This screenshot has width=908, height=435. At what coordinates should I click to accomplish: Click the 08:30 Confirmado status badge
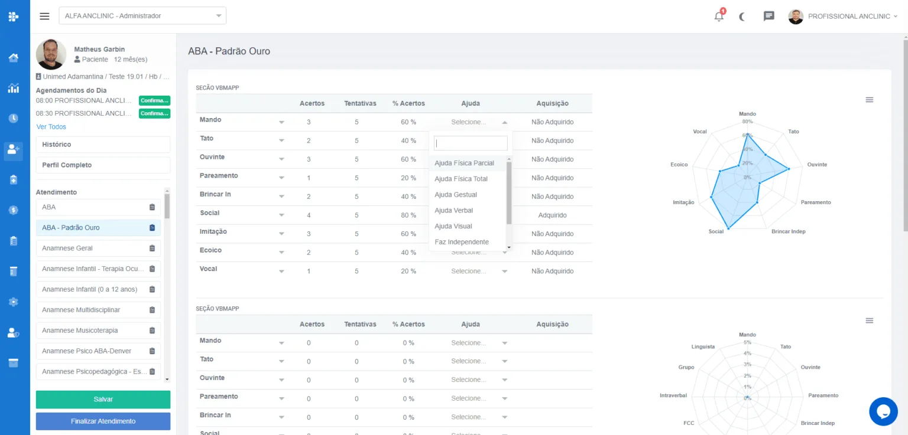154,113
